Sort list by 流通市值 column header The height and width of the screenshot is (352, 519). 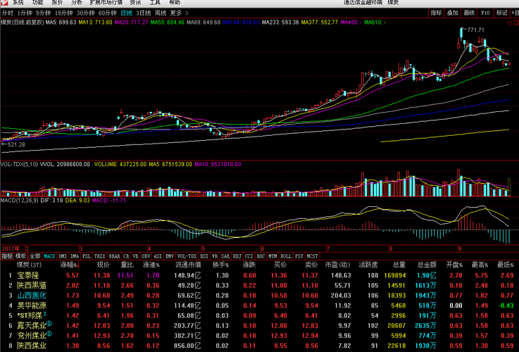pos(188,265)
